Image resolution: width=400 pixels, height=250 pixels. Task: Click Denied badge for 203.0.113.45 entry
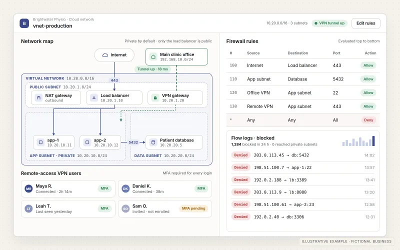pyautogui.click(x=241, y=155)
